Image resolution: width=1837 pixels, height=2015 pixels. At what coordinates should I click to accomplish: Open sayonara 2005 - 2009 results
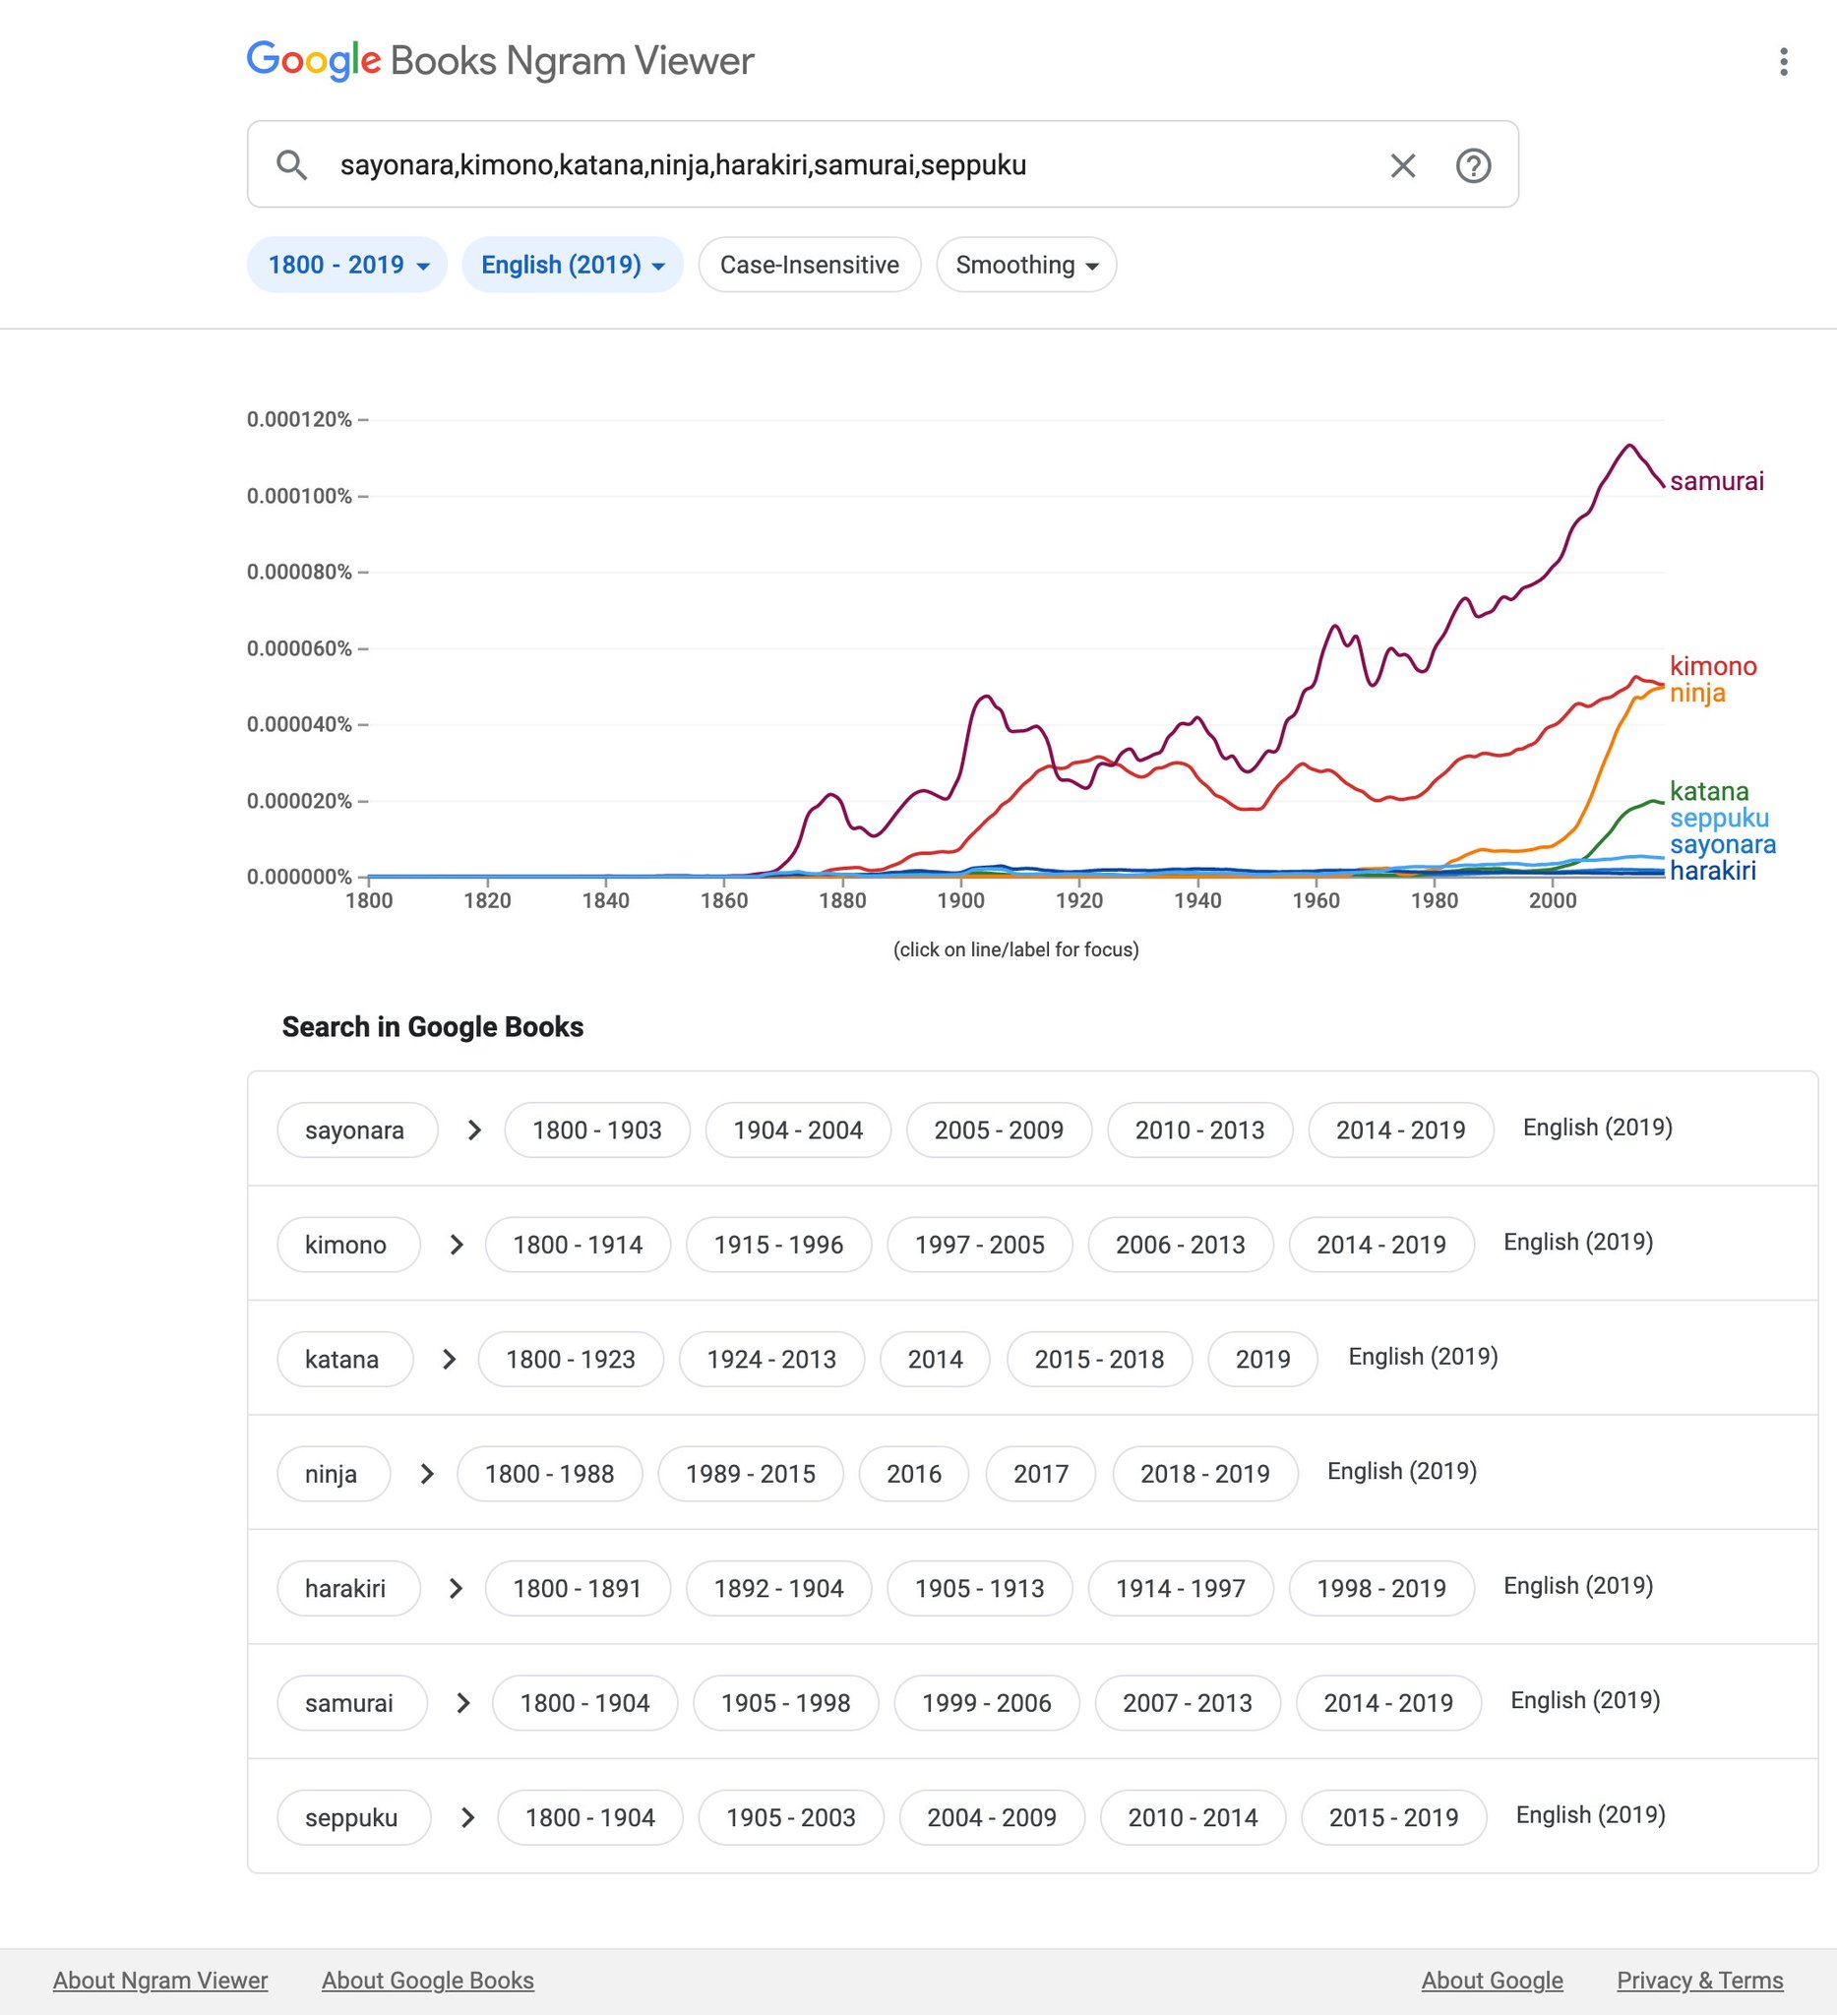coord(999,1130)
